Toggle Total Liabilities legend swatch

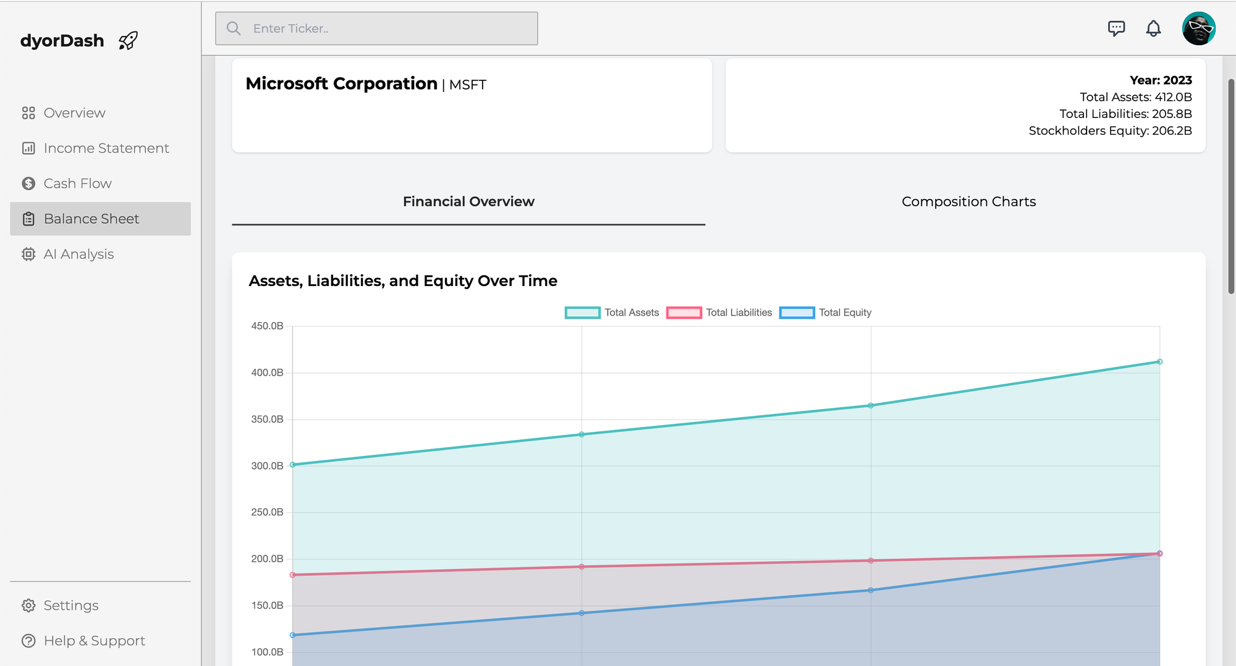click(684, 313)
